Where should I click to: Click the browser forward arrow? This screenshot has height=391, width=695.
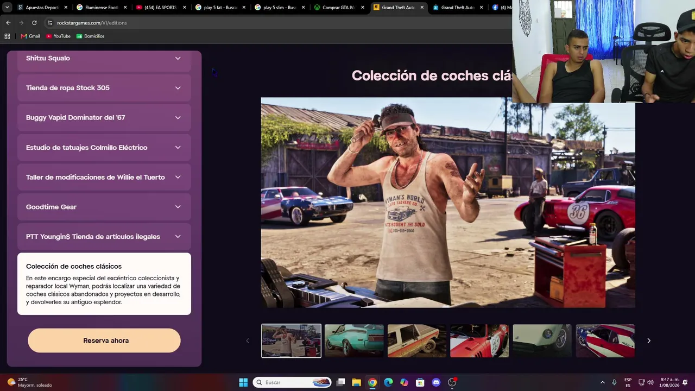coord(21,23)
